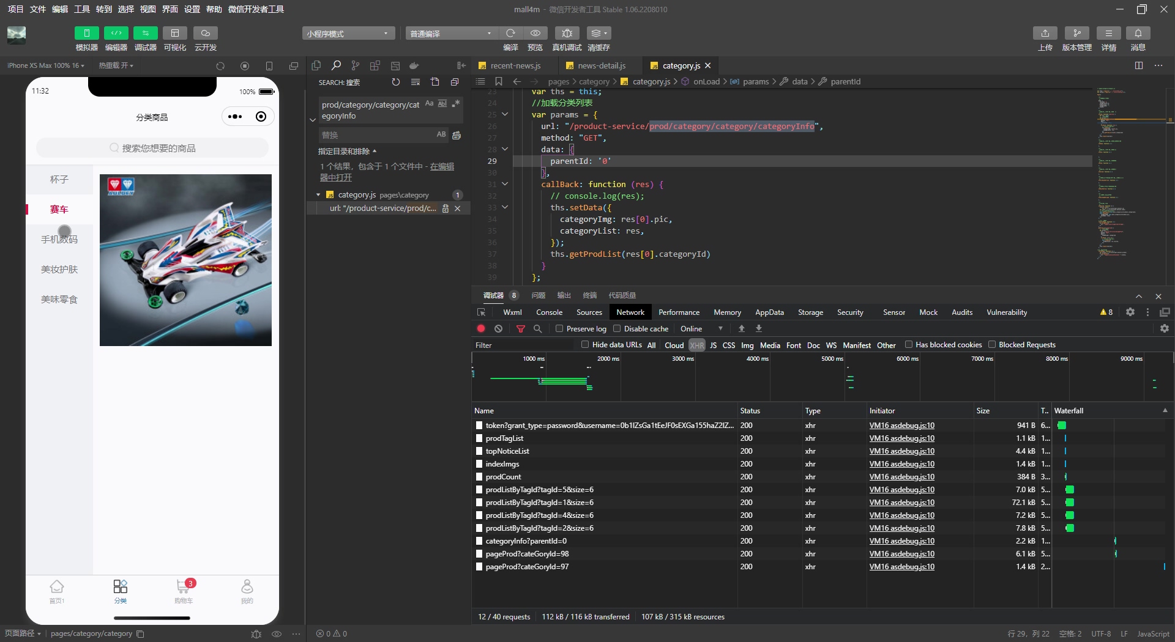Screen dimensions: 1175x642
Task: Open messages (消息) bell icon
Action: coord(1138,33)
